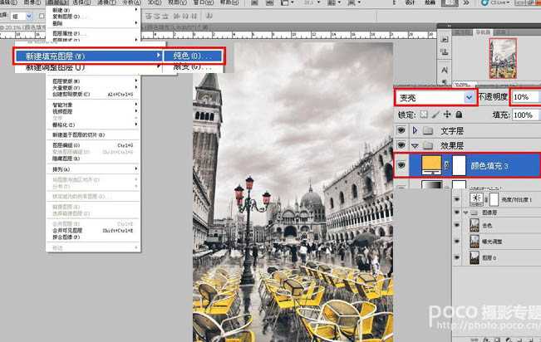541x342 pixels.
Task: Select the 颜色填充 3 layer name
Action: (489, 166)
